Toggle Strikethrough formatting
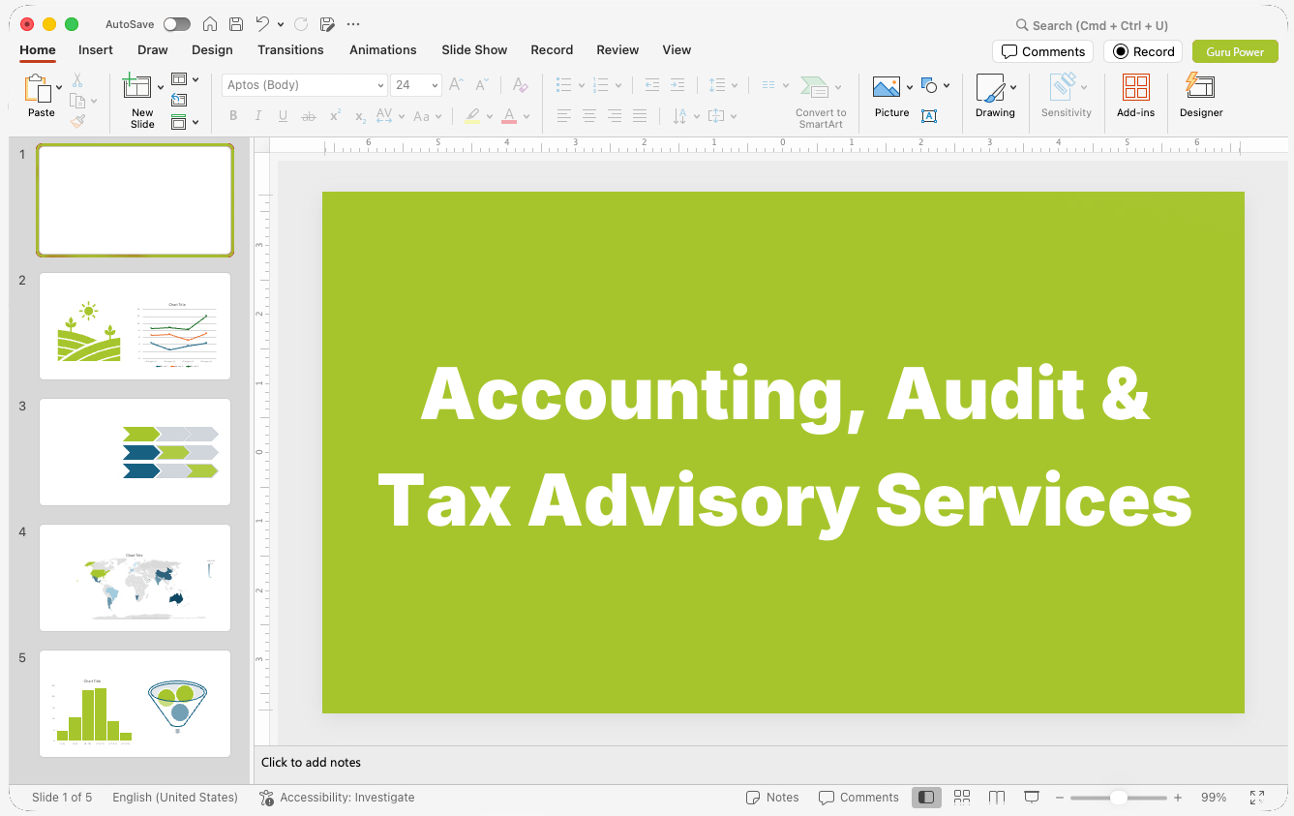Viewport: 1294px width, 816px height. click(309, 116)
